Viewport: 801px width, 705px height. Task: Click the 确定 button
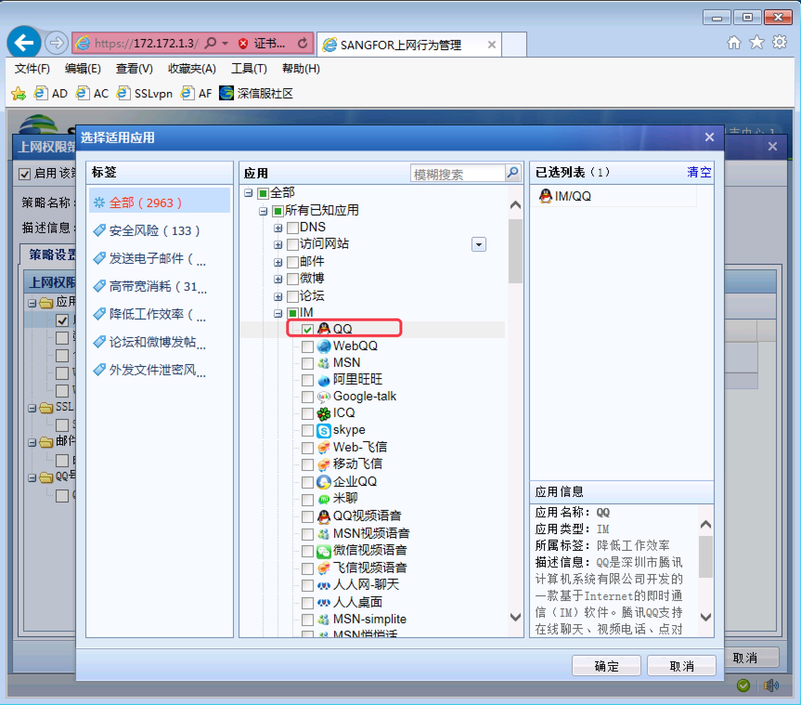point(607,666)
